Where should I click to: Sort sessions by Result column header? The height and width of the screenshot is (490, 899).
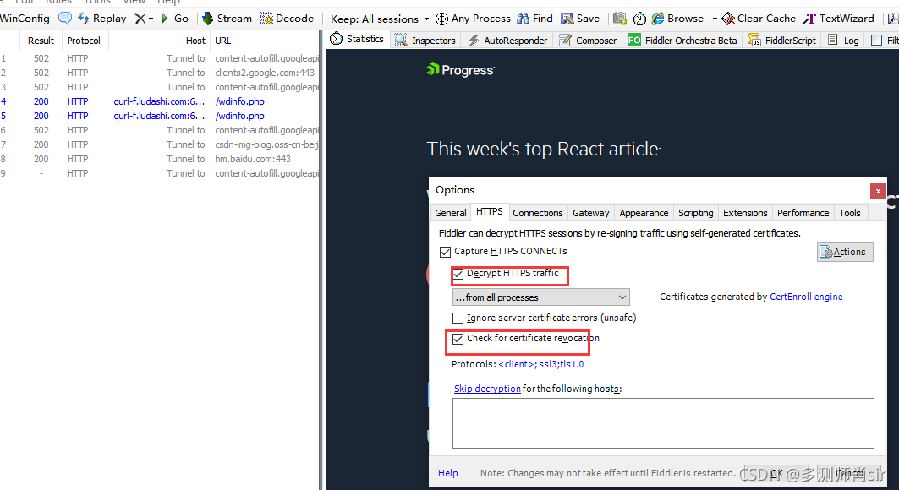point(41,41)
